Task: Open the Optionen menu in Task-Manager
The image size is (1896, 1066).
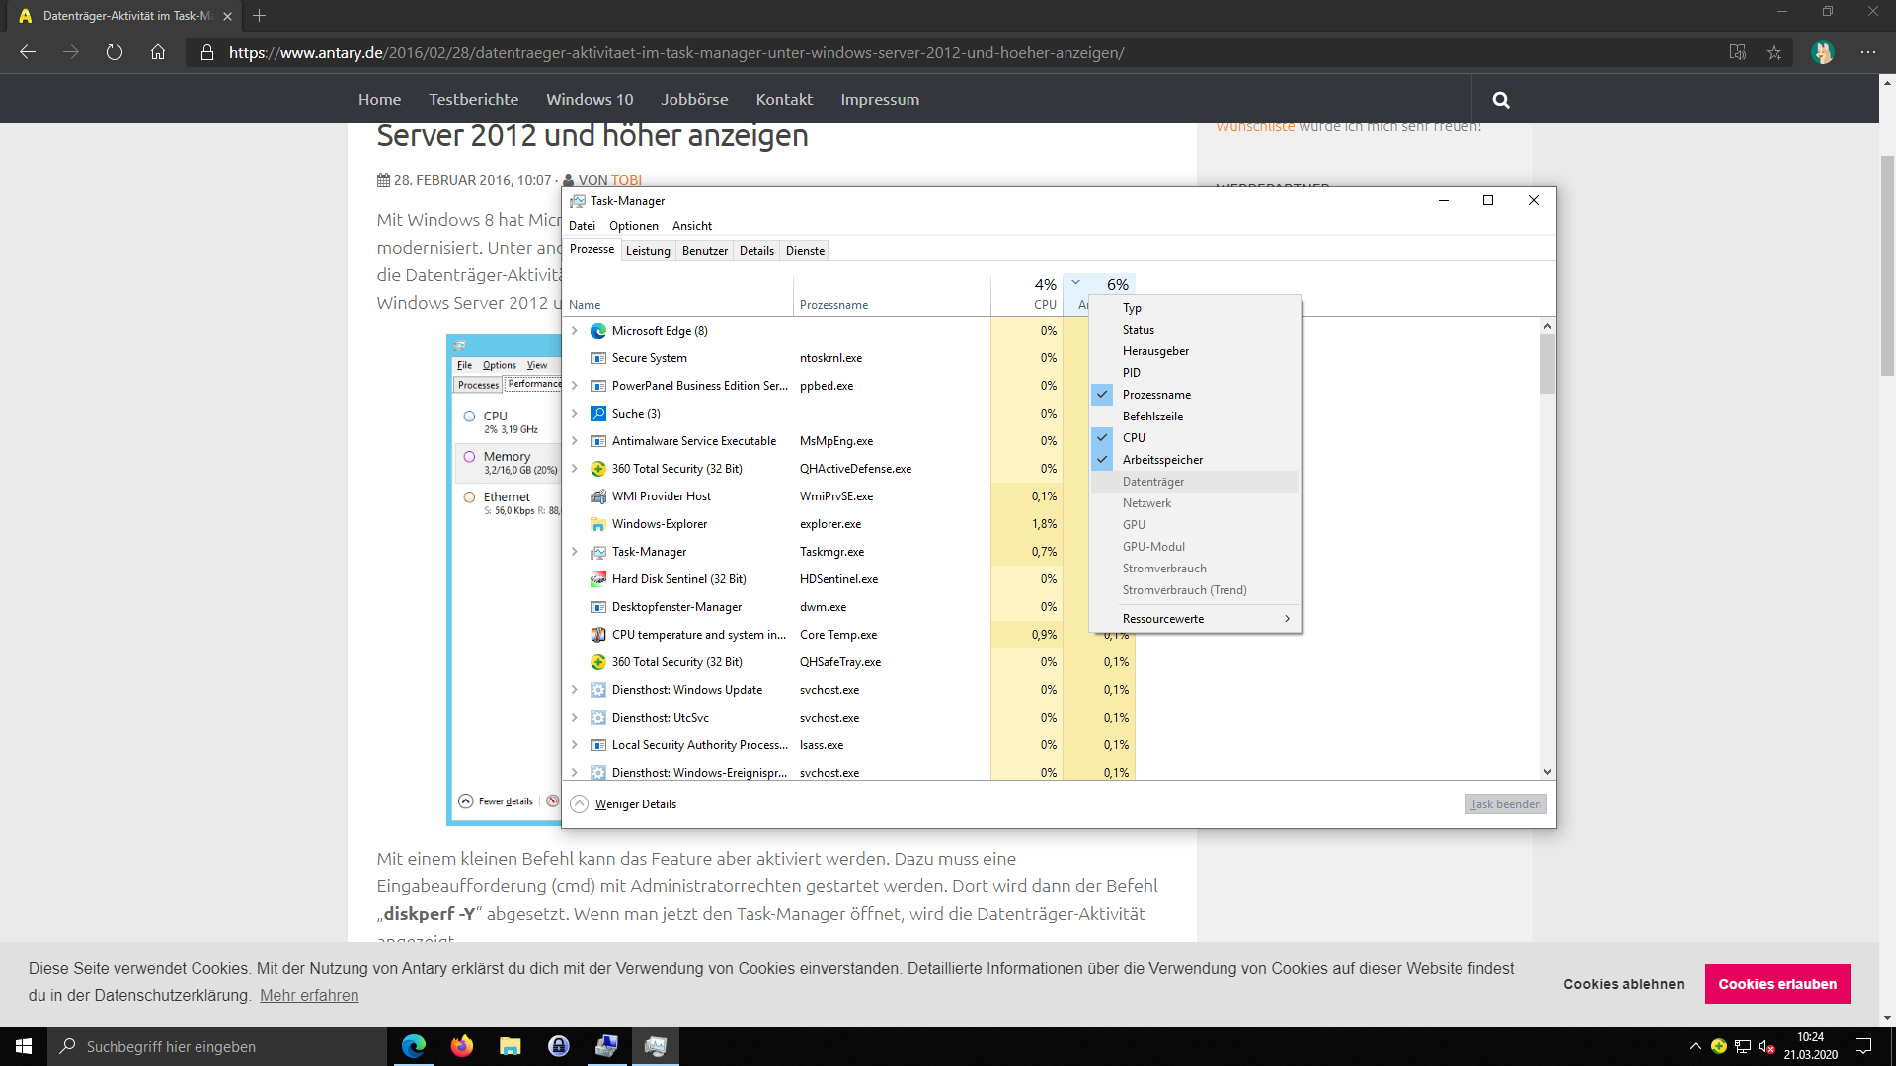Action: click(x=633, y=226)
